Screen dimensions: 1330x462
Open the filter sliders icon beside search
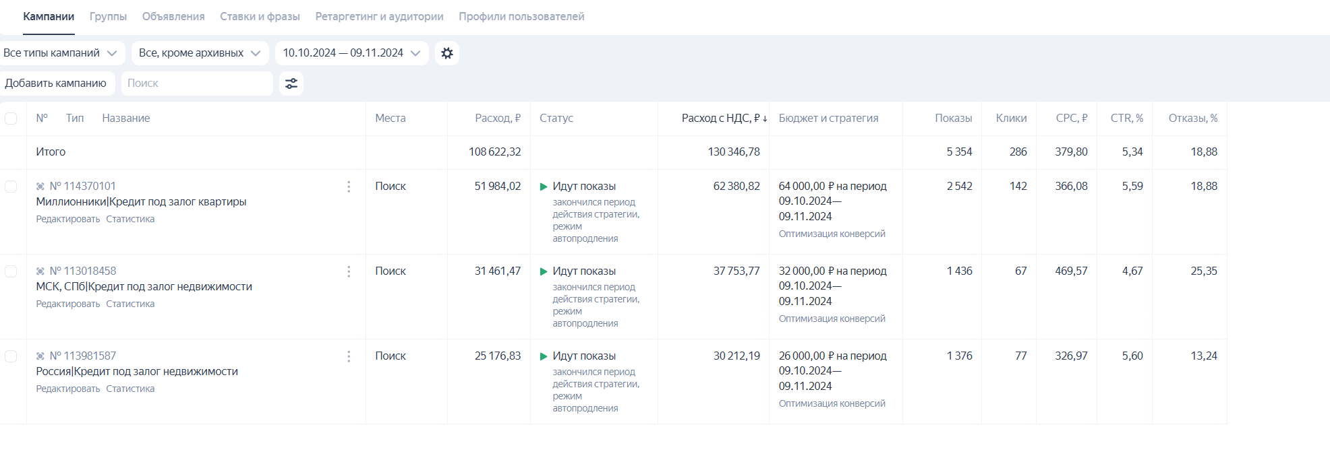click(291, 84)
